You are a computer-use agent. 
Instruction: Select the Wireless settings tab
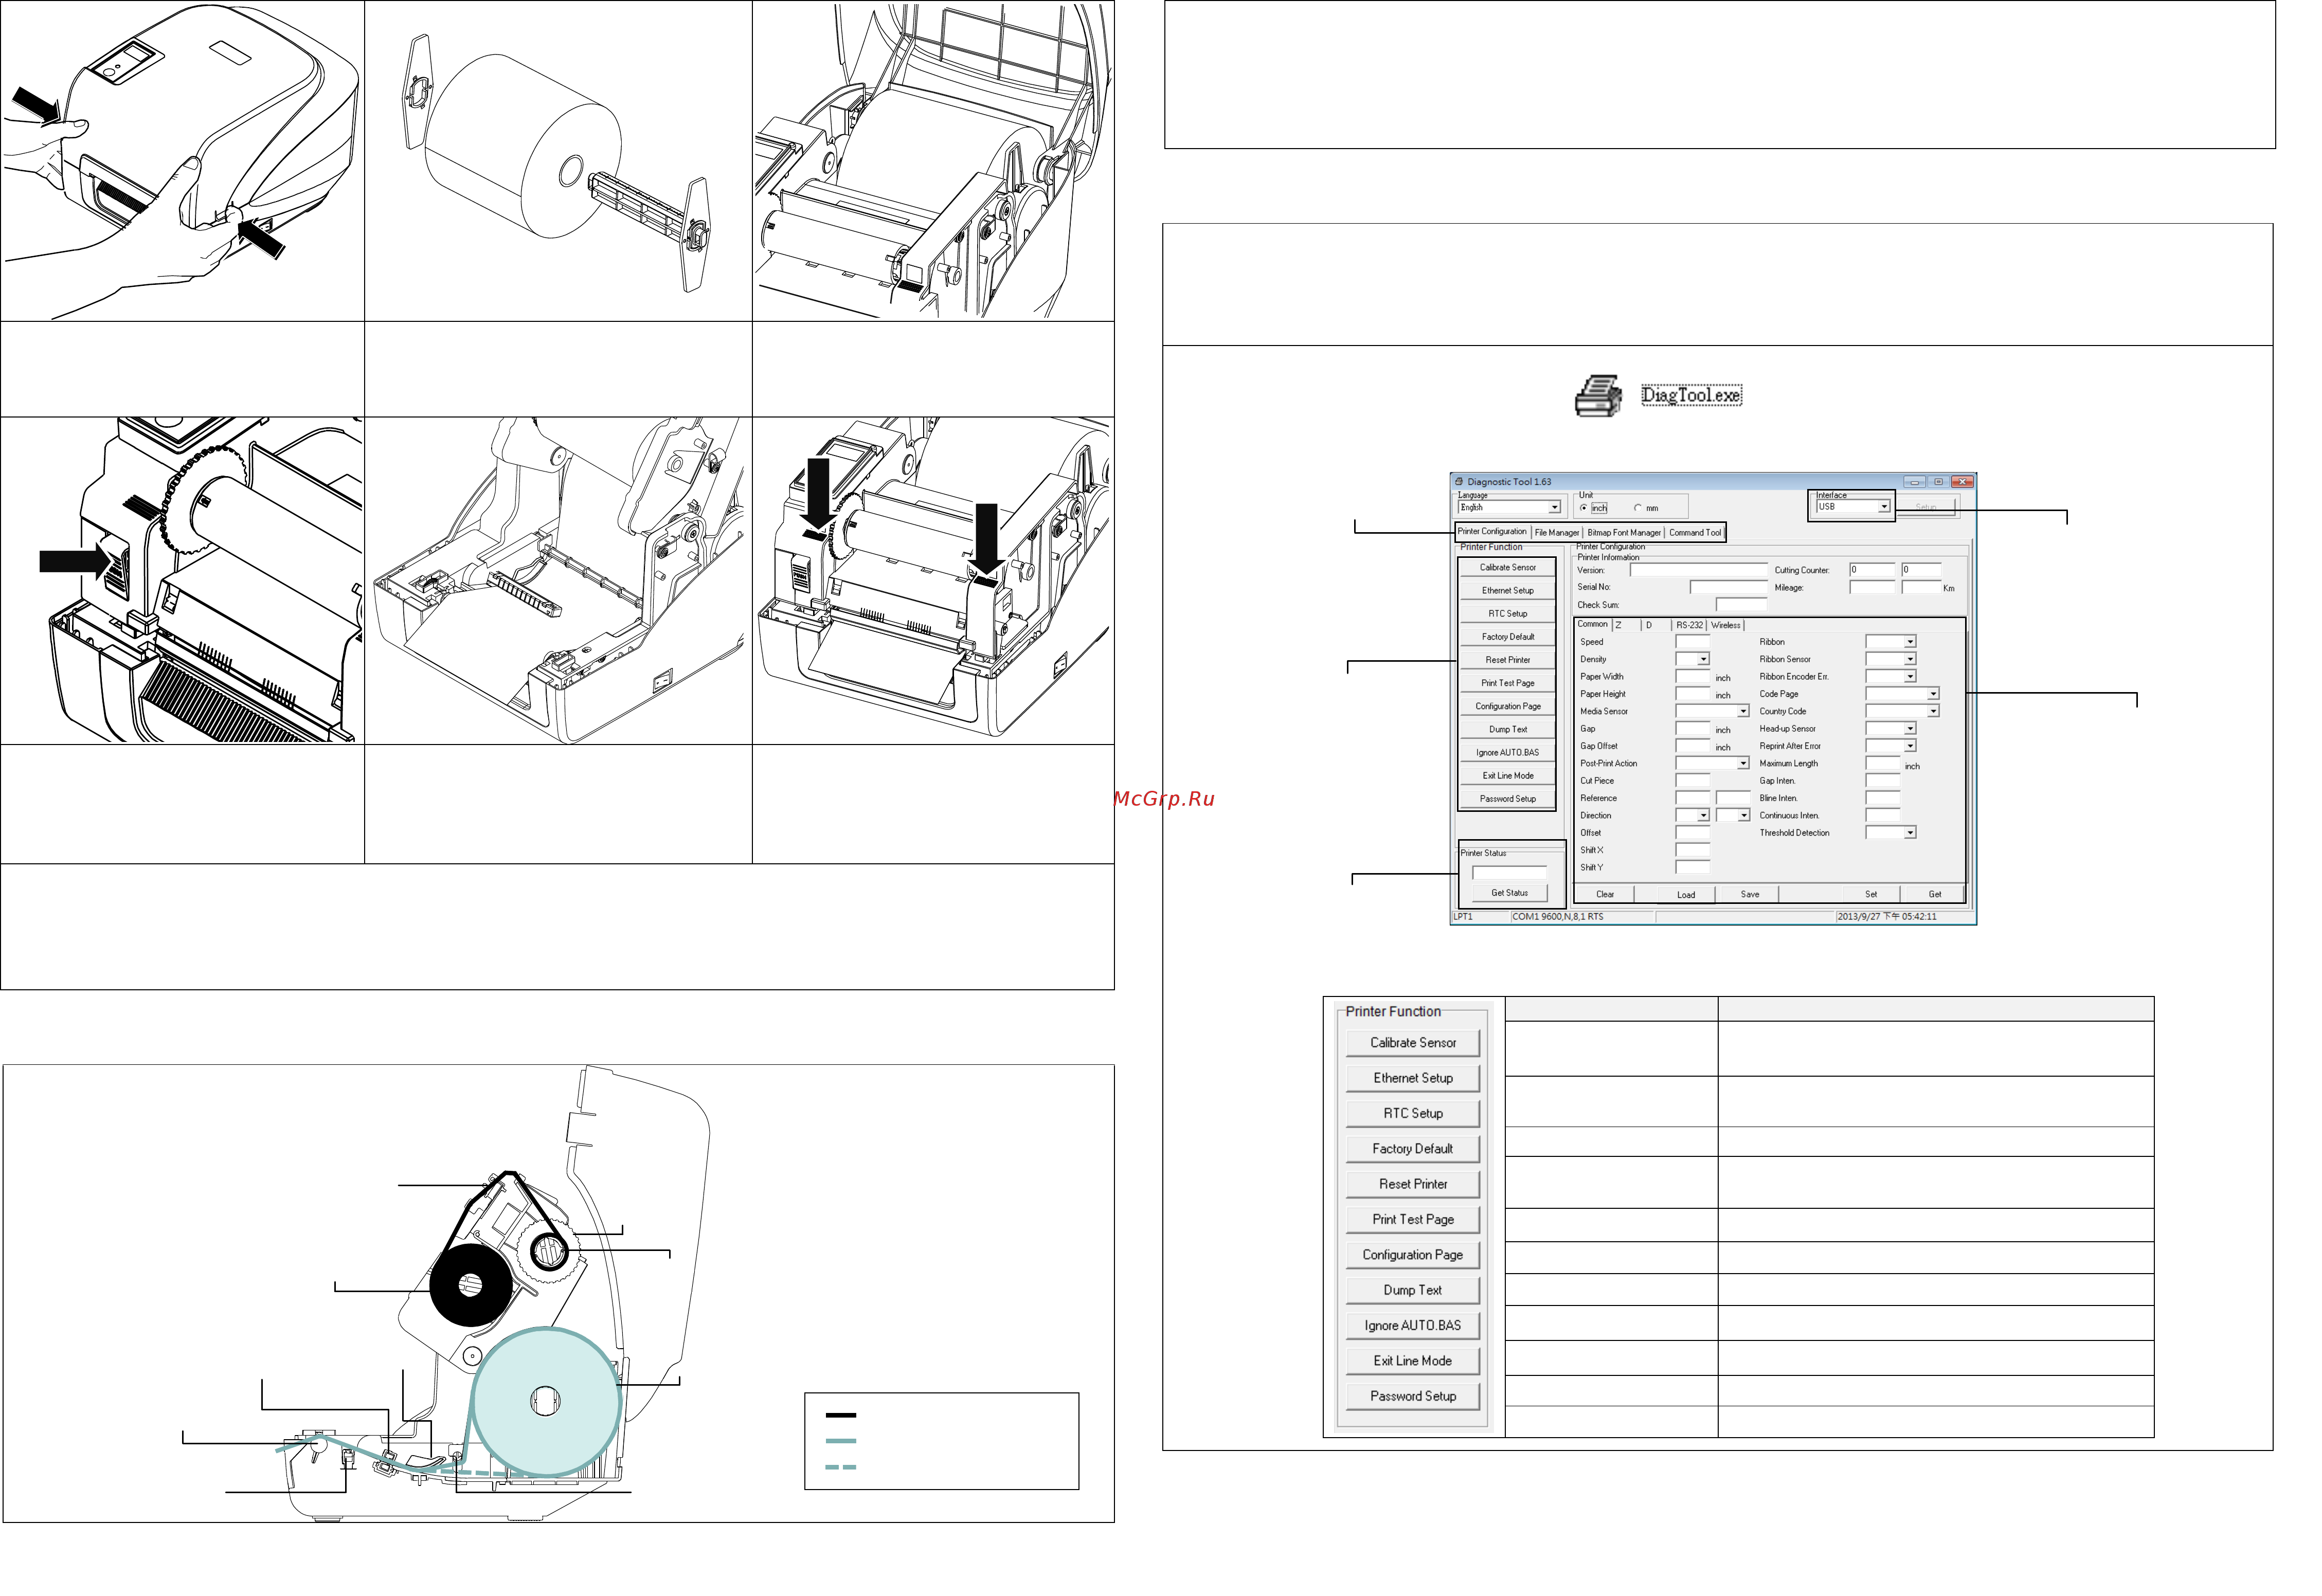coord(1726,626)
